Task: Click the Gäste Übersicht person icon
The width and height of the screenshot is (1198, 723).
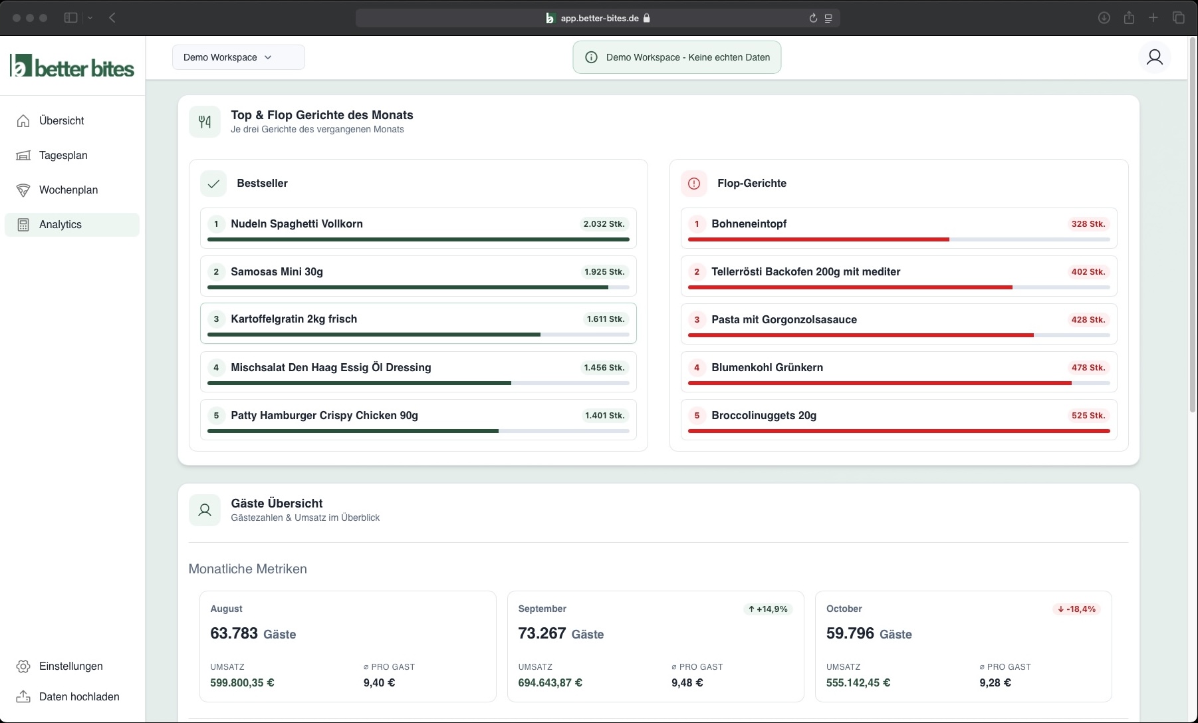Action: point(205,510)
